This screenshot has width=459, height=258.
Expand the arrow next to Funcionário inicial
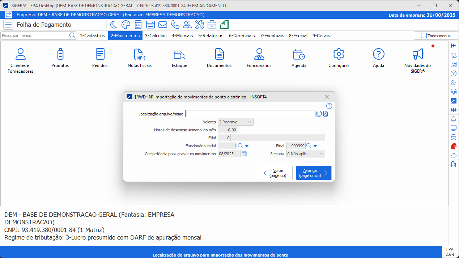[247, 146]
